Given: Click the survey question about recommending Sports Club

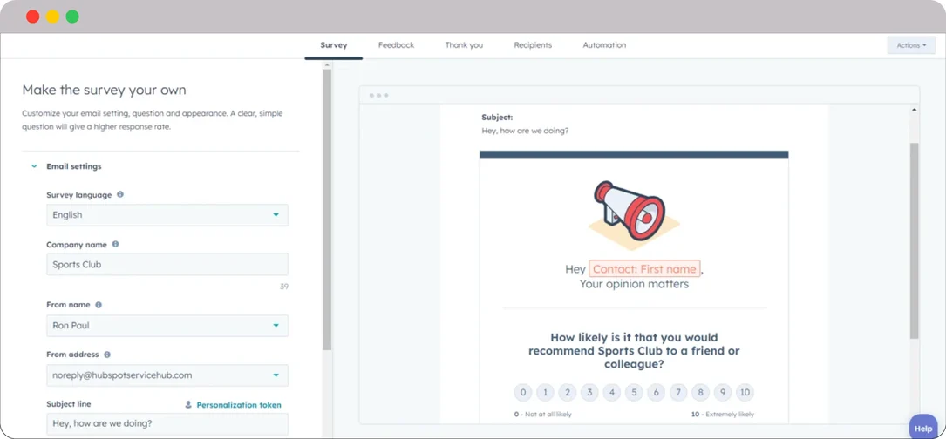Looking at the screenshot, I should click(634, 351).
